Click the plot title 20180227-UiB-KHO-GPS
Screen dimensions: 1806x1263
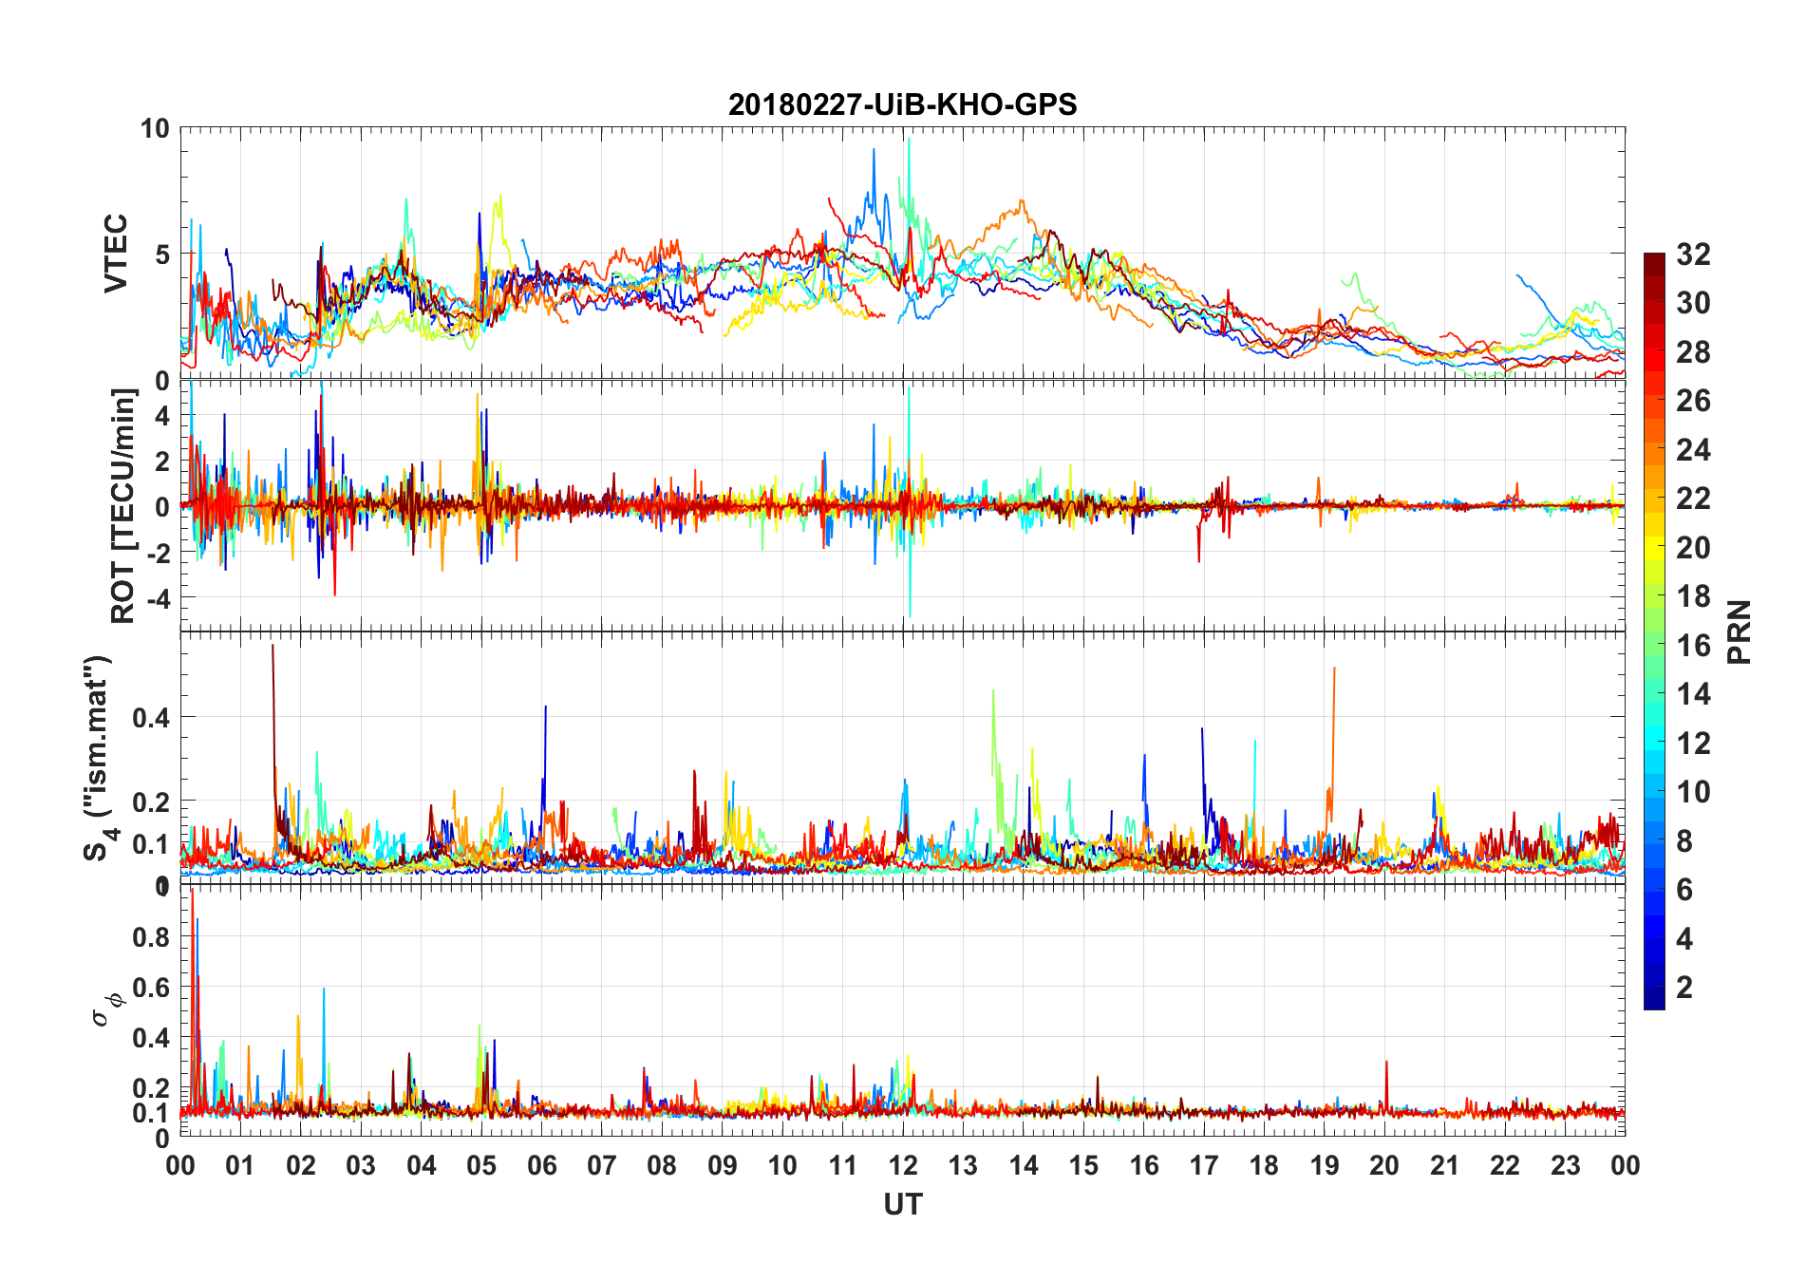point(902,104)
